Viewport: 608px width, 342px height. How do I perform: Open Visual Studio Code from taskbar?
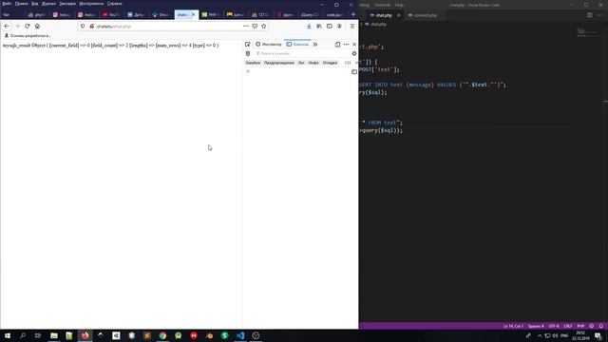(x=240, y=335)
